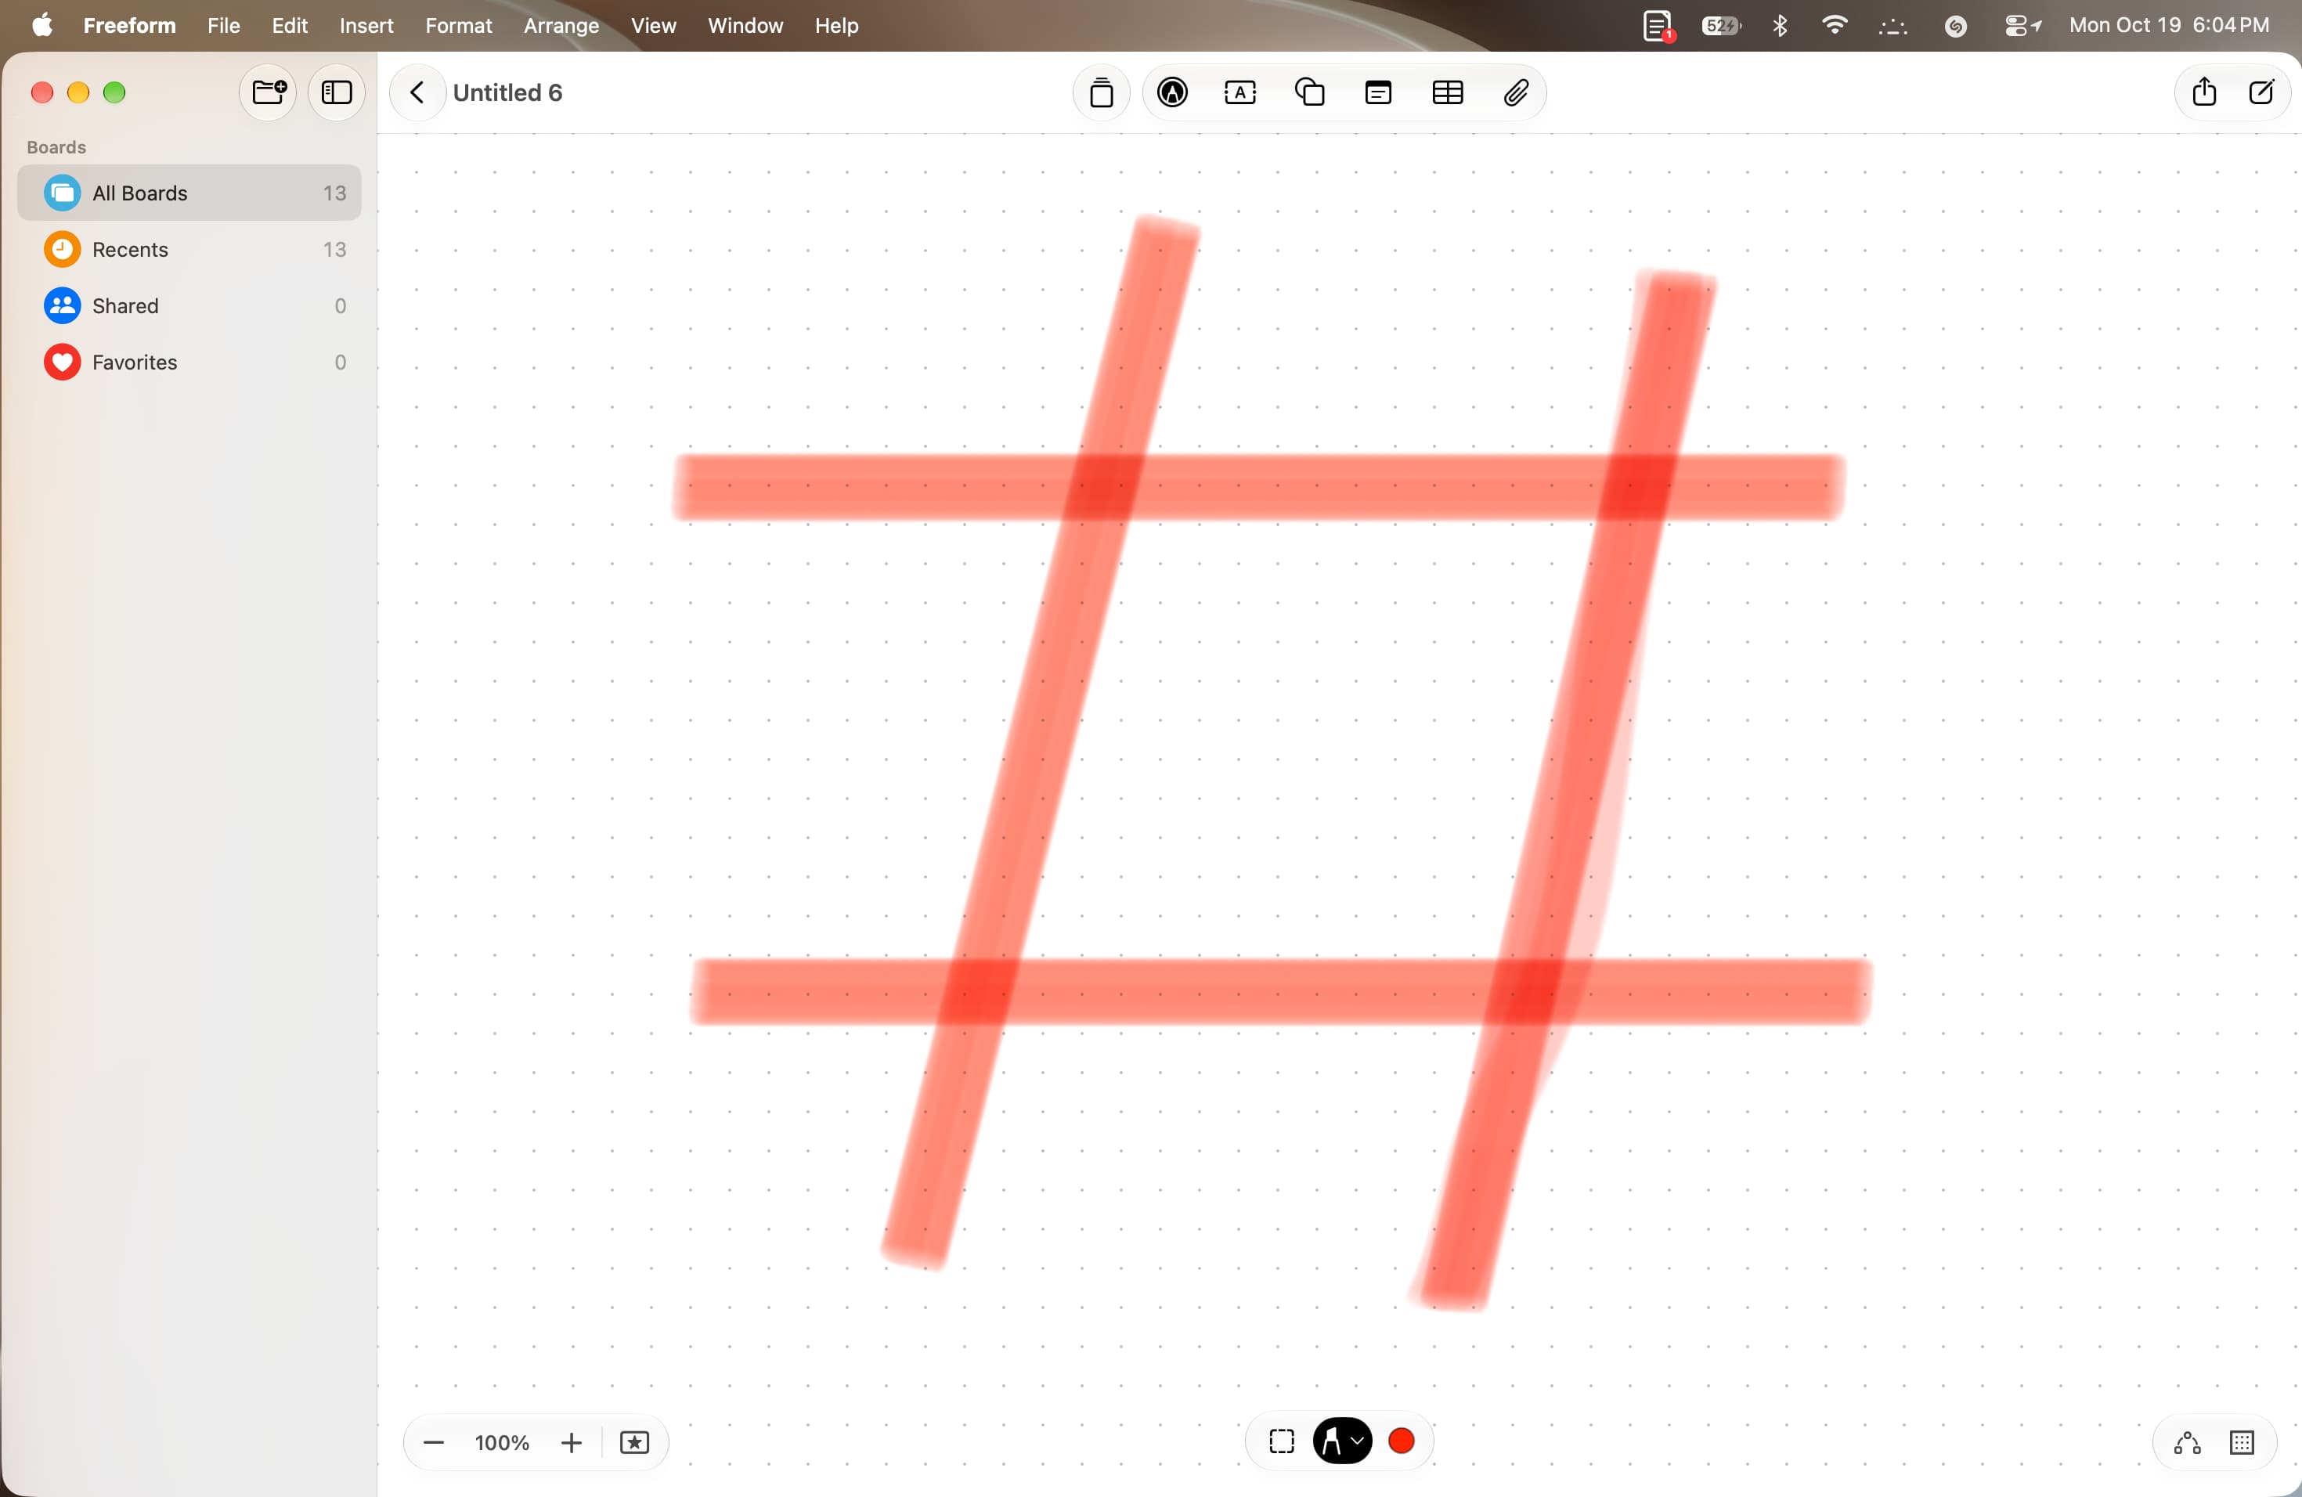Viewport: 2302px width, 1497px height.
Task: Open Bluetooth menu bar icon
Action: tap(1780, 25)
